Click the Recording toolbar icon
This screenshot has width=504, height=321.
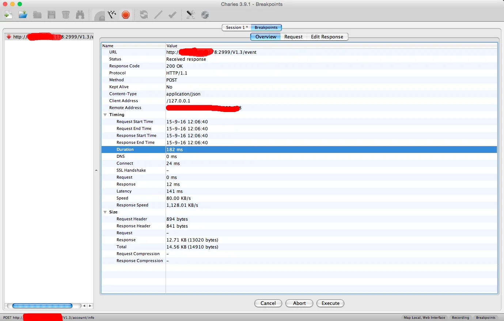point(99,15)
